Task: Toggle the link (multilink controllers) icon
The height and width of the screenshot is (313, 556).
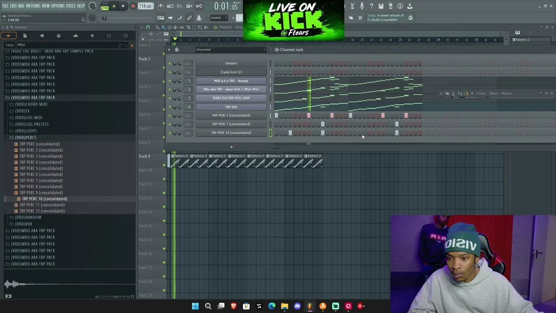Action: pyautogui.click(x=189, y=18)
